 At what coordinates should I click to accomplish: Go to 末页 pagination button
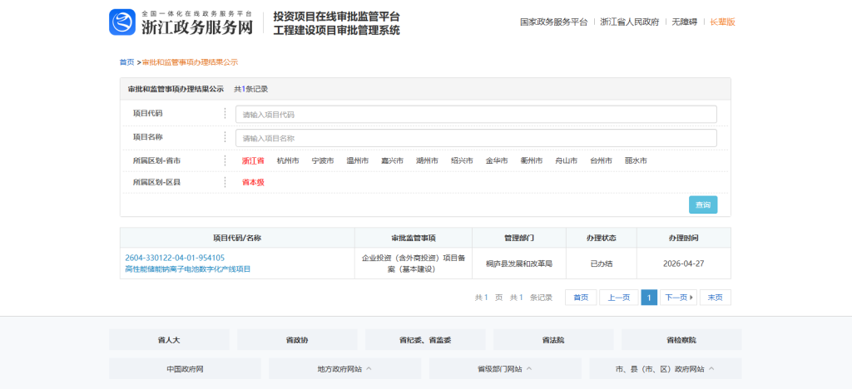(x=715, y=298)
